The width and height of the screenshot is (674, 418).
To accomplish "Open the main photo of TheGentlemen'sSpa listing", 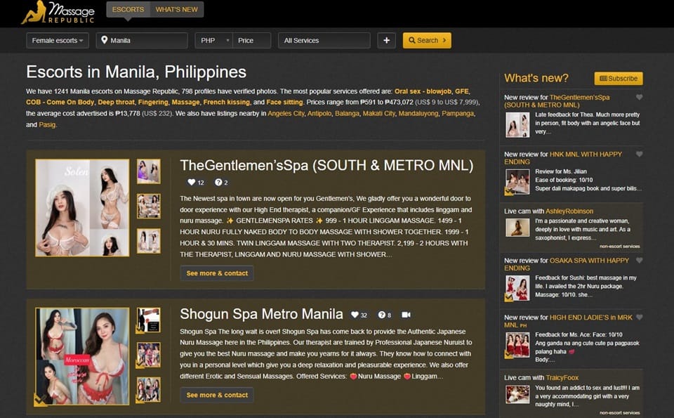I will [x=82, y=208].
